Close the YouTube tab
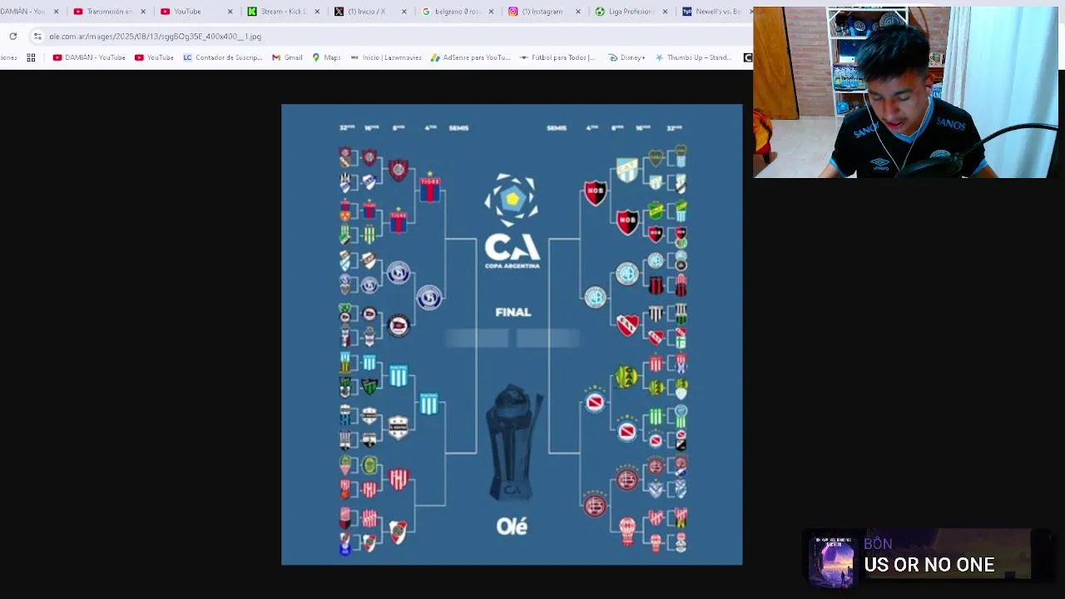 pos(230,12)
